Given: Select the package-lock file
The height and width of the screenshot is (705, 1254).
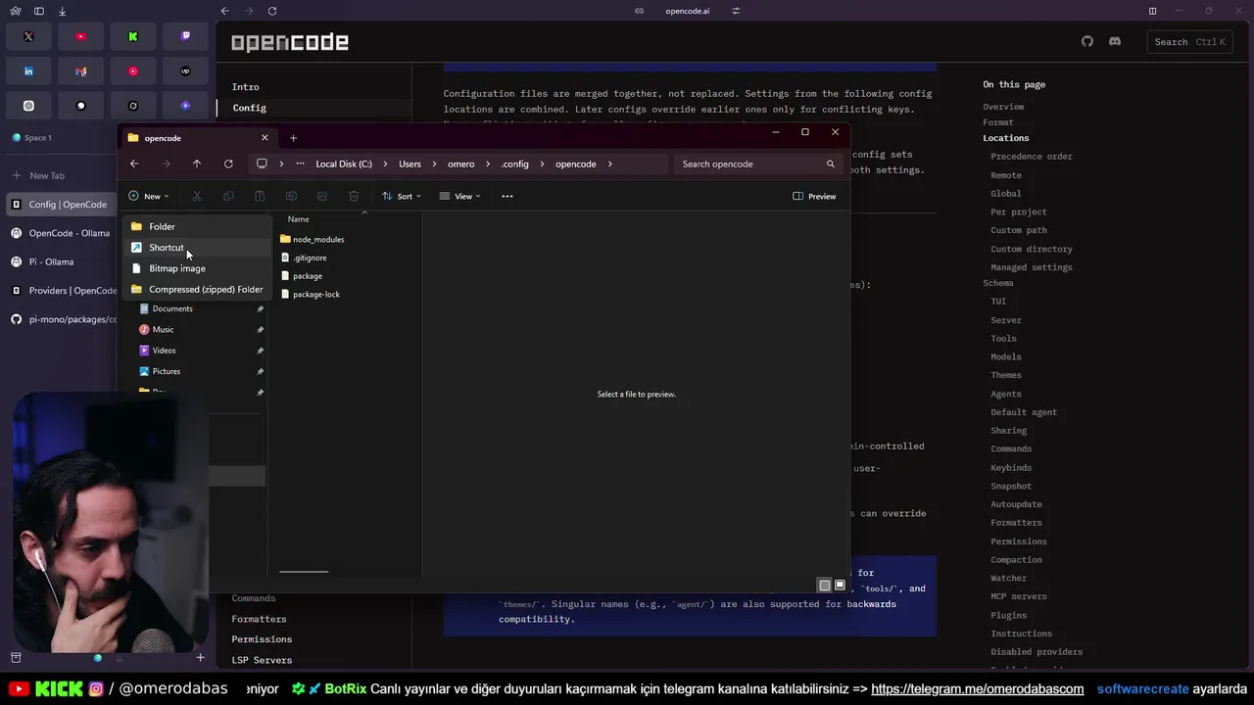Looking at the screenshot, I should [x=310, y=295].
